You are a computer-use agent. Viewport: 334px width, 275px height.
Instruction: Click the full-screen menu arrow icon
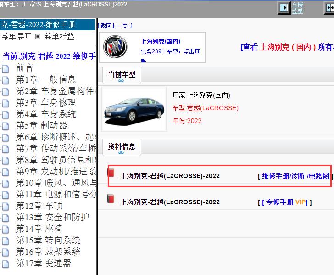(284, 8)
